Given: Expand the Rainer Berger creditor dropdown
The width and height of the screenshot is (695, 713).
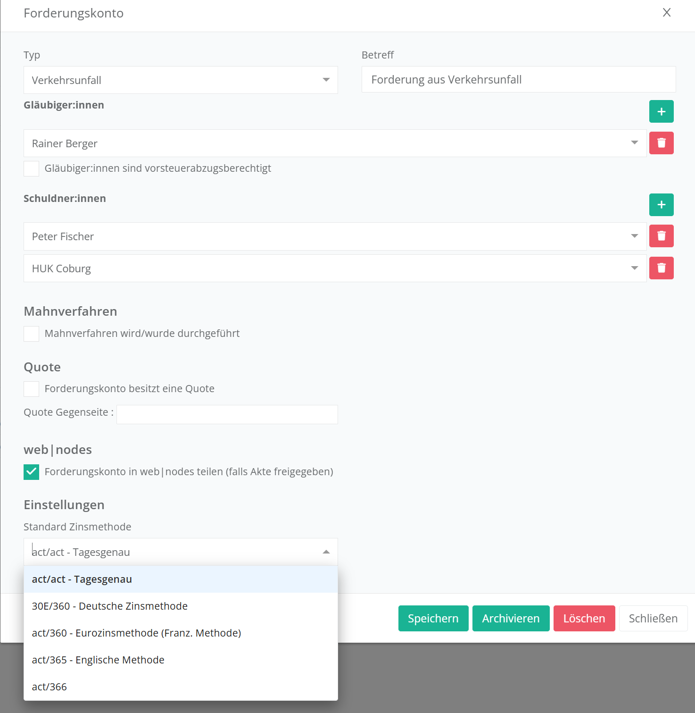Looking at the screenshot, I should pos(634,143).
